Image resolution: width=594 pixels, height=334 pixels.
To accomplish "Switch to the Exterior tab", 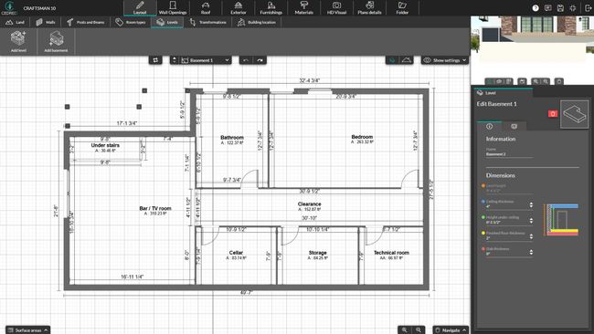I will coord(239,8).
